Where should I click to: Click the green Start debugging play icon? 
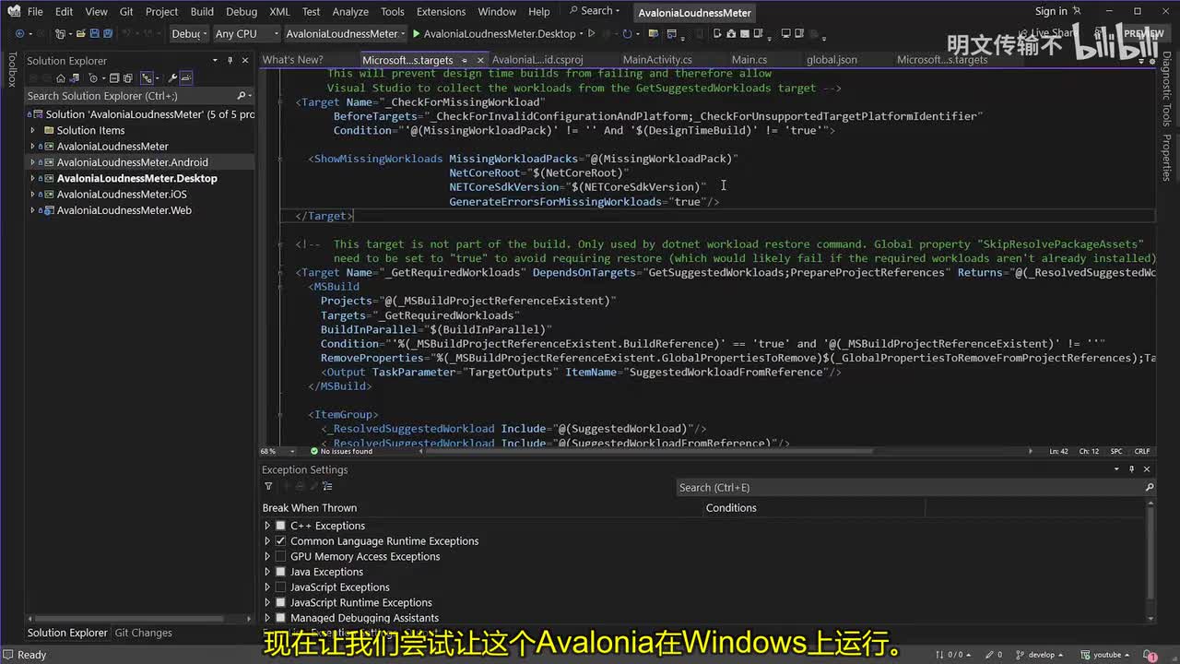point(417,33)
